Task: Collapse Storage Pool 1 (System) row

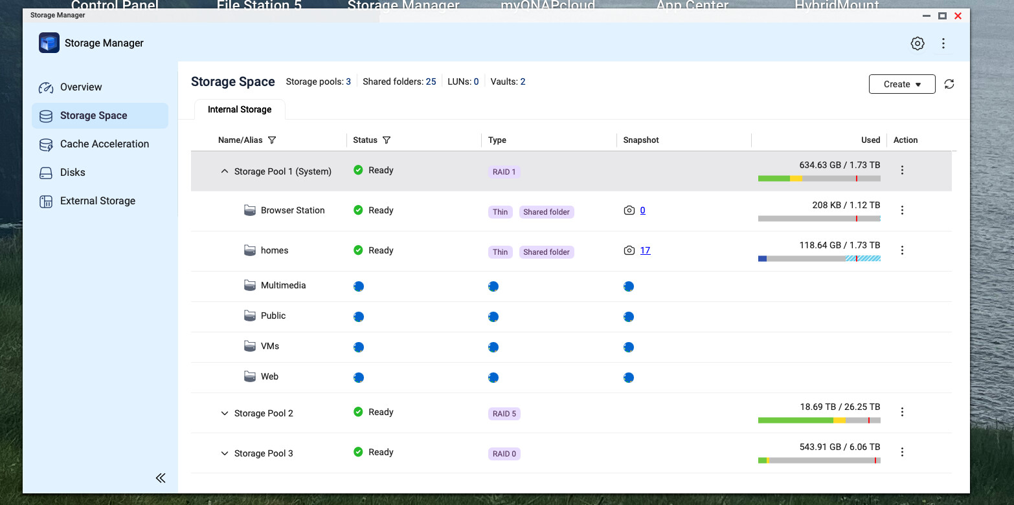Action: [225, 171]
